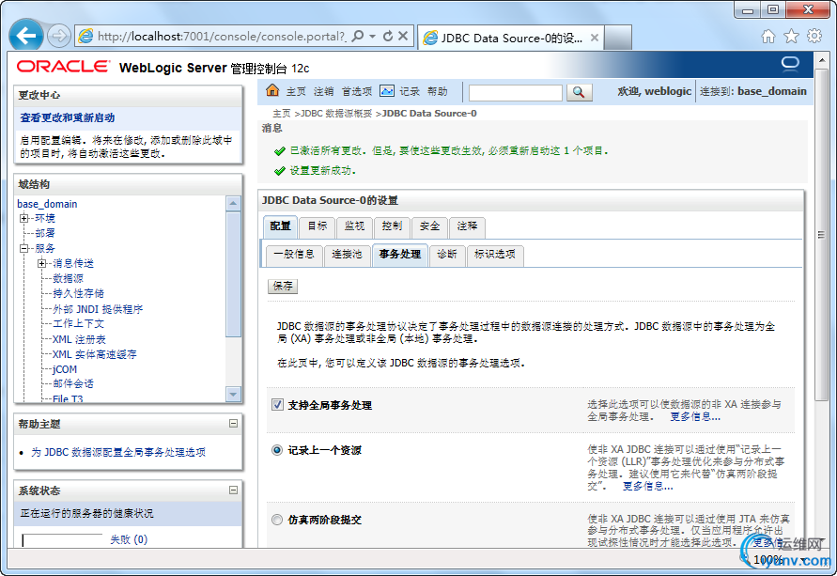The image size is (837, 576).
Task: Open the browser home icon
Action: [x=768, y=37]
